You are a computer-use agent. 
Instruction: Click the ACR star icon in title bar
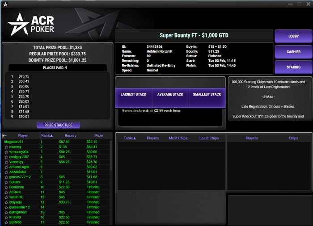5,4
